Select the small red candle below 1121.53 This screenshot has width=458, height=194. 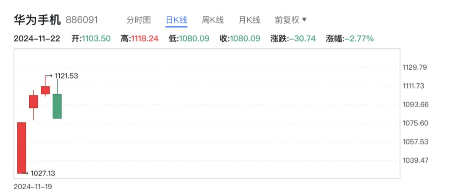(x=45, y=90)
